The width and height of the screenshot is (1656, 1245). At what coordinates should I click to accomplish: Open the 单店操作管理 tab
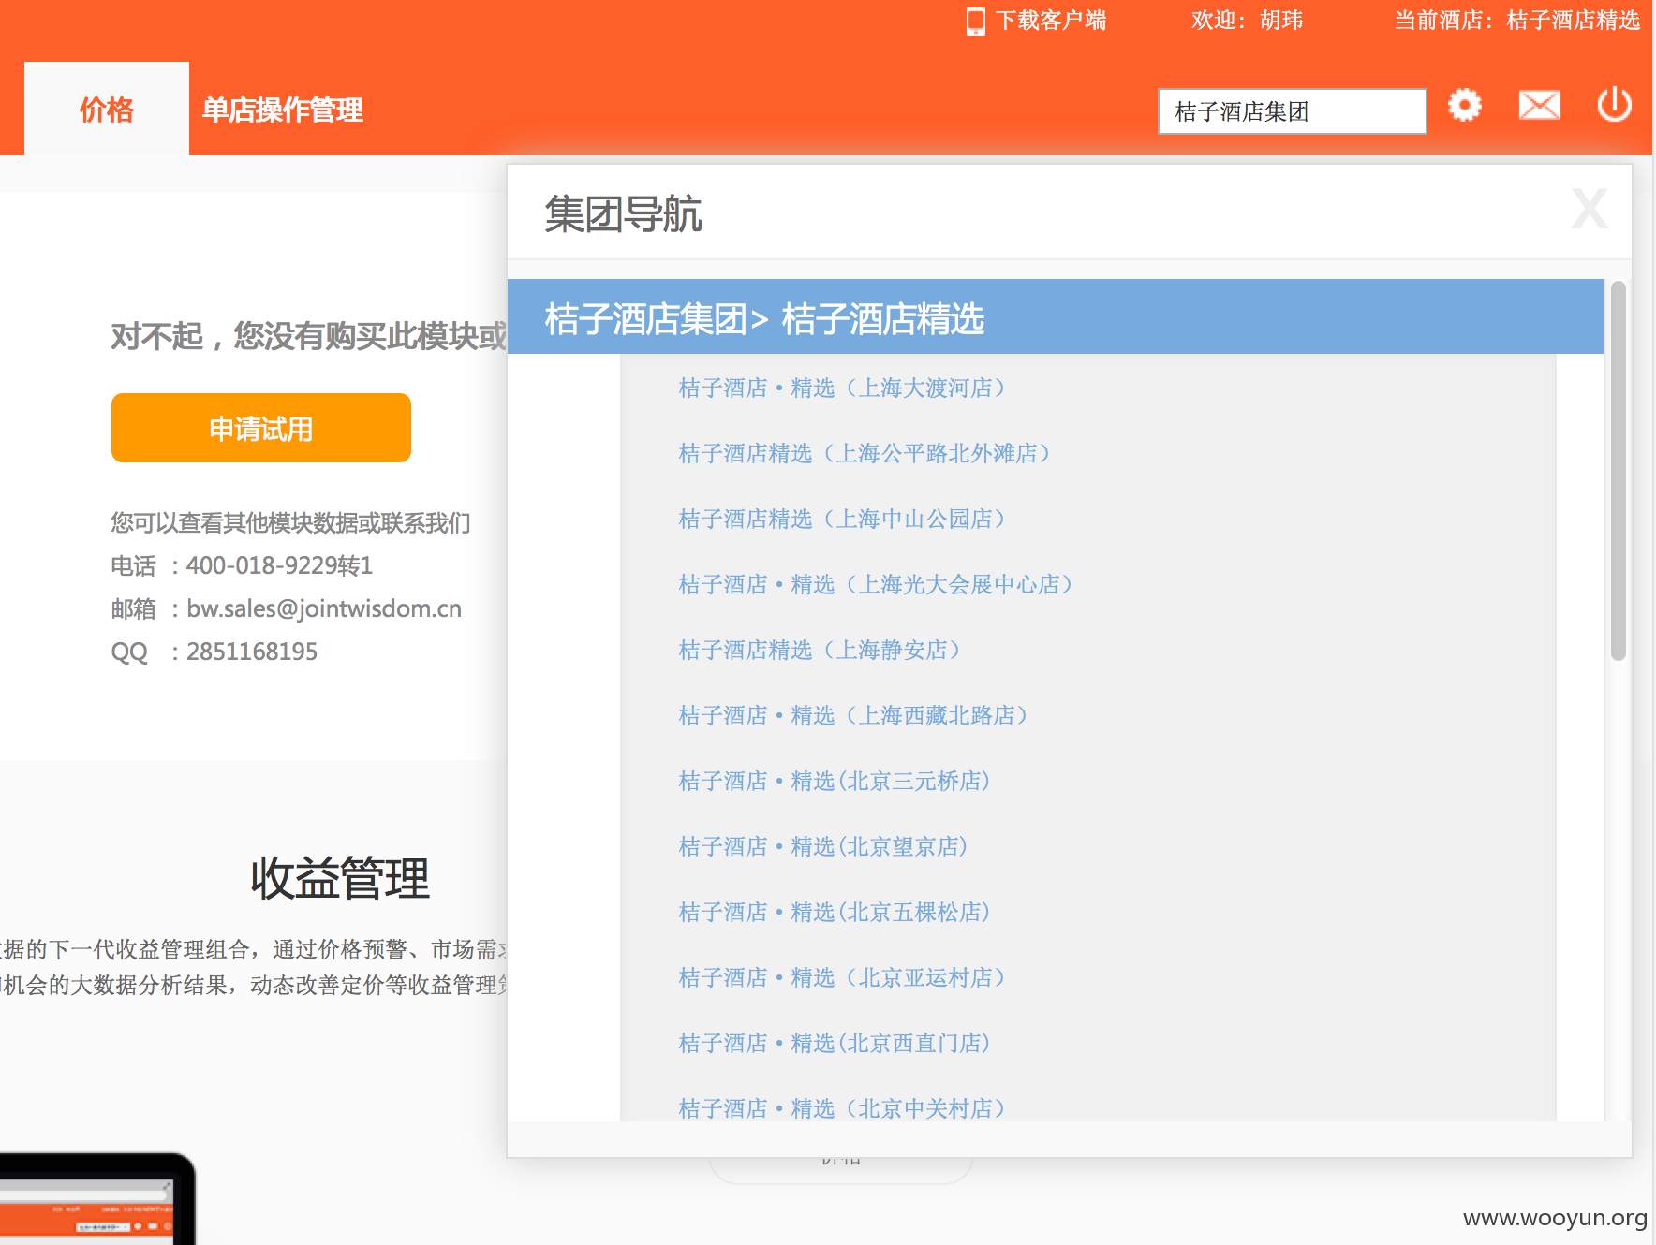point(283,110)
